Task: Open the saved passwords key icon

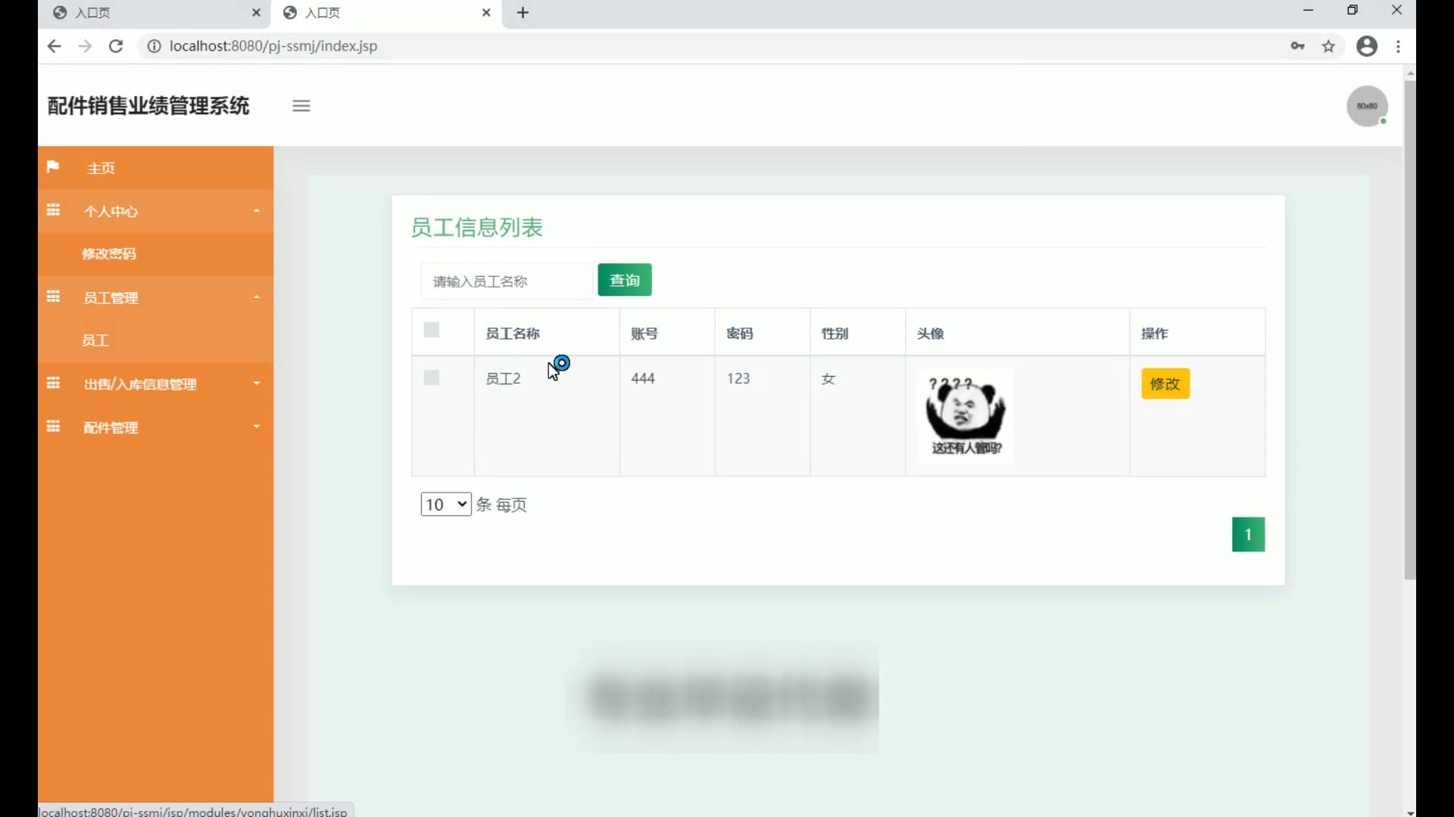Action: click(1297, 46)
